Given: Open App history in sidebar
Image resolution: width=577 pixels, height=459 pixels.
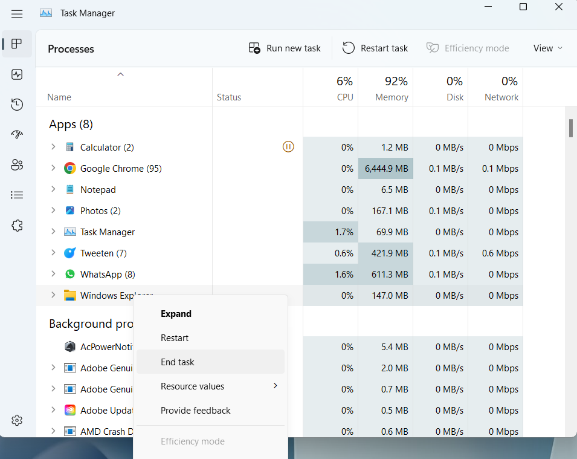Looking at the screenshot, I should (17, 105).
